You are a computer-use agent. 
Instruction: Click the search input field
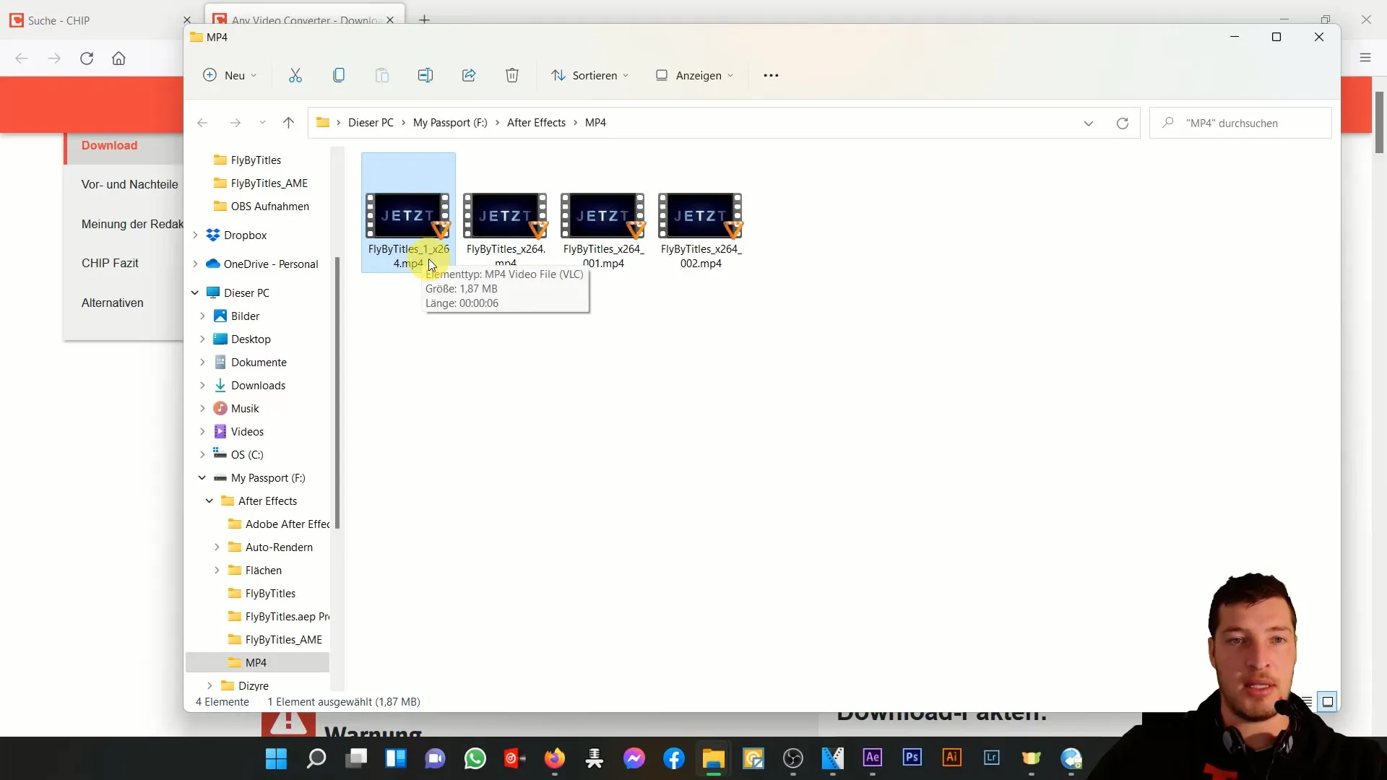coord(1243,122)
